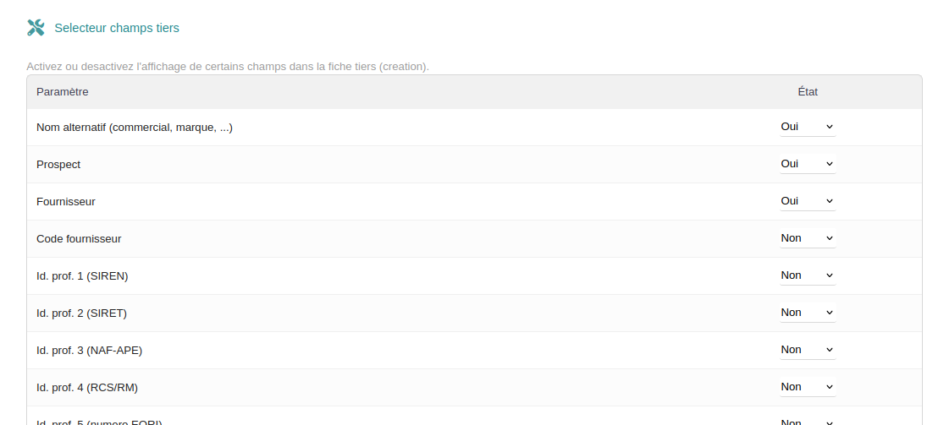The image size is (927, 425).
Task: Open the Id. prof. 4 (RCS/RM) dropdown
Action: 807,387
